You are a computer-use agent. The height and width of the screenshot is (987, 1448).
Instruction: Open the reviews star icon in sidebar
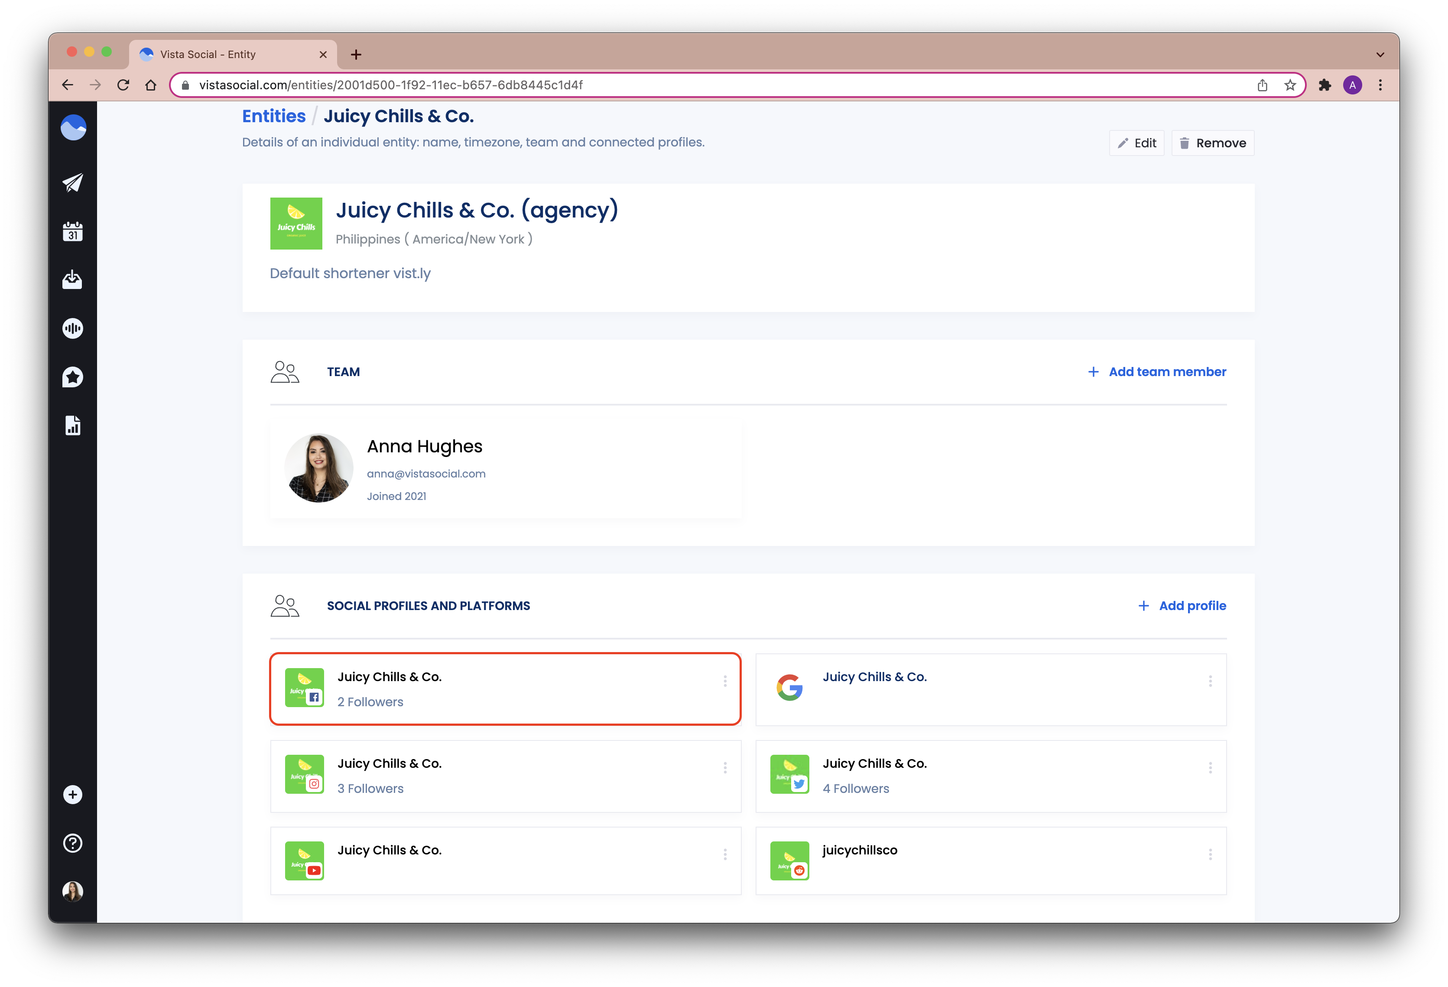[73, 377]
